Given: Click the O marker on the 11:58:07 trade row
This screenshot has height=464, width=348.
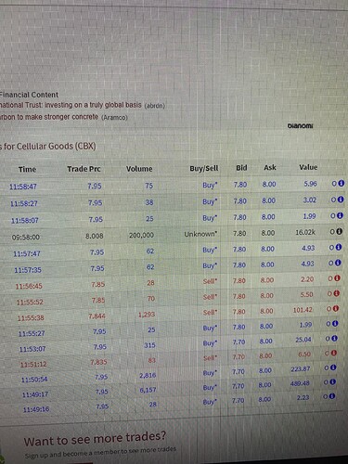Looking at the screenshot, I should (x=333, y=215).
